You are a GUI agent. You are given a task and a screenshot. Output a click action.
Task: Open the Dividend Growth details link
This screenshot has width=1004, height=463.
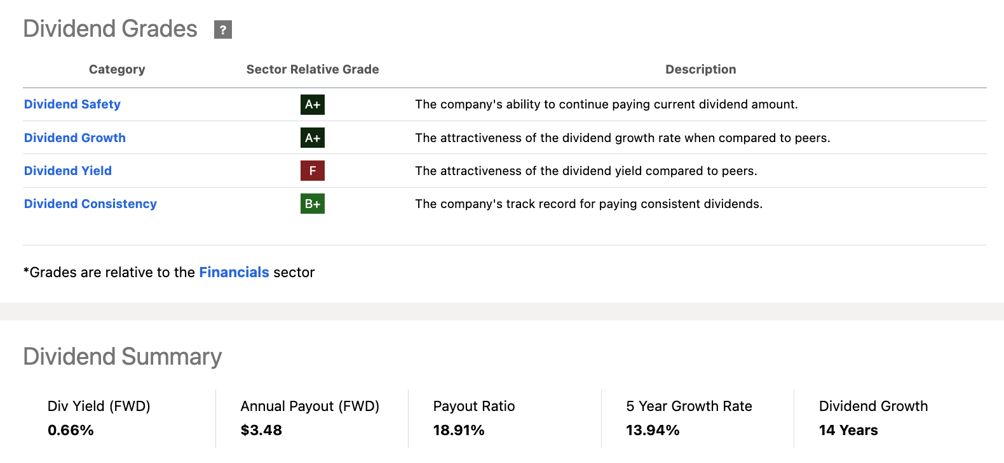pyautogui.click(x=74, y=138)
